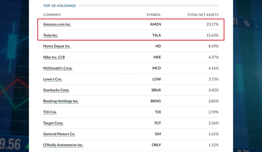Open the Lowe's Cos. link
The image size is (262, 152).
point(53,79)
